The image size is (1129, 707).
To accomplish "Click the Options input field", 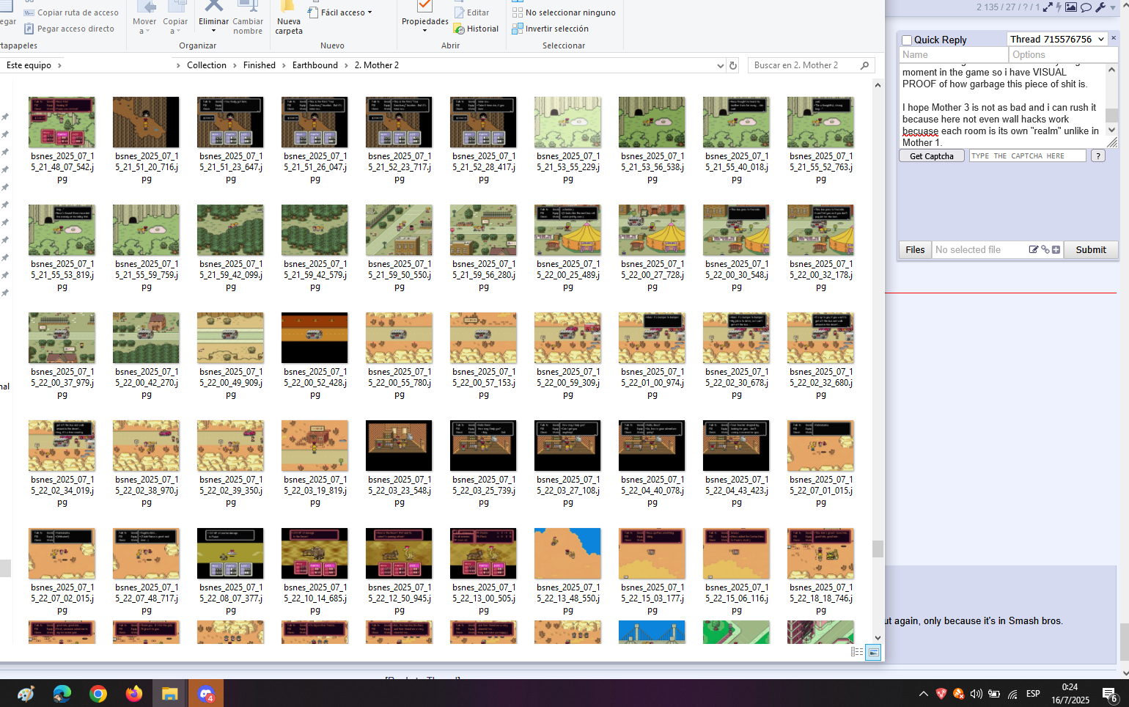I will [x=1063, y=55].
